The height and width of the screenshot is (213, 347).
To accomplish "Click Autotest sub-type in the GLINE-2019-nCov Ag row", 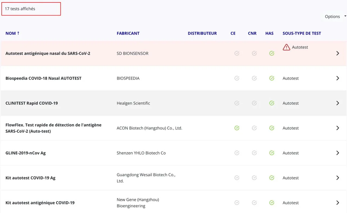I will coord(291,153).
